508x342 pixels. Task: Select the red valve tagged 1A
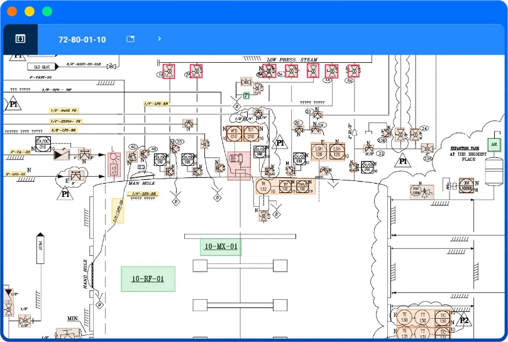click(x=168, y=71)
